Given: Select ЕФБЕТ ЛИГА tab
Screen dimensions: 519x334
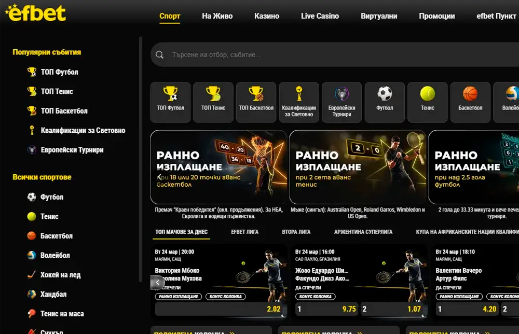Looking at the screenshot, I should (x=244, y=232).
